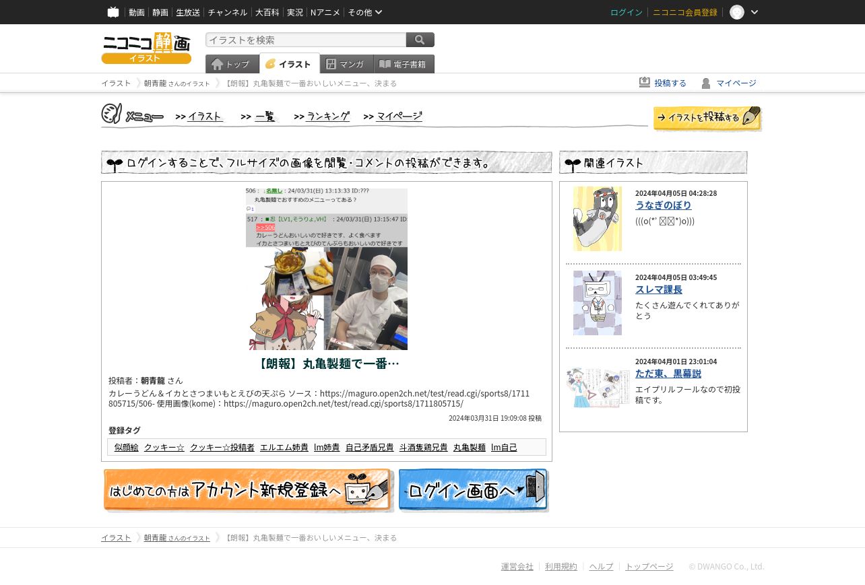
Task: Click the ログイン画面へ banner button
Action: pyautogui.click(x=474, y=491)
